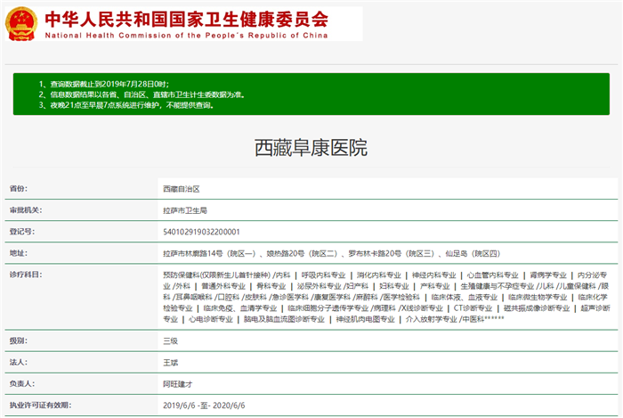
Task: Click the license validity dates 2019/6/6 -至- 2020/6/6
Action: tap(205, 406)
